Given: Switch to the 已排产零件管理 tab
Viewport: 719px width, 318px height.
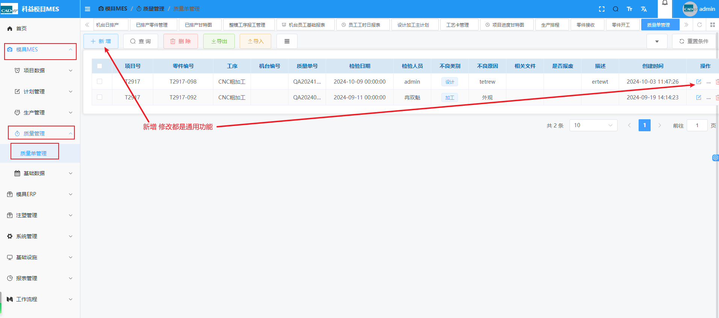Looking at the screenshot, I should pos(153,25).
